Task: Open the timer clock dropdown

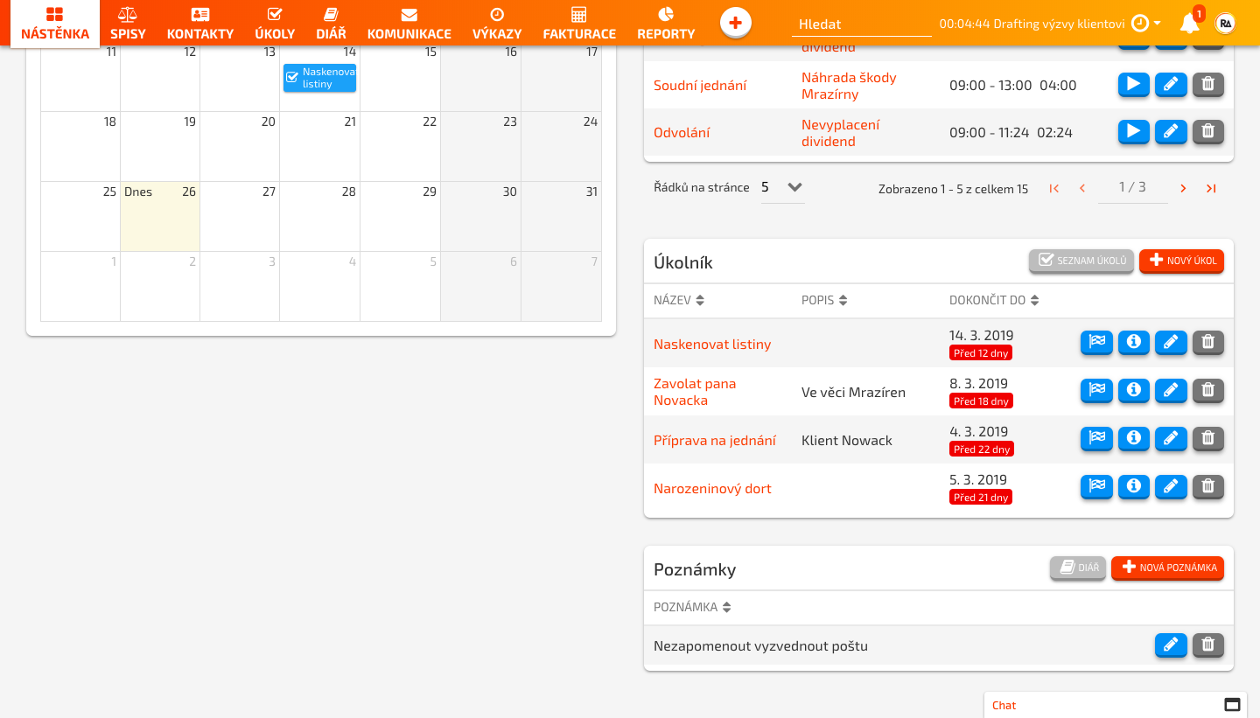Action: (x=1146, y=24)
